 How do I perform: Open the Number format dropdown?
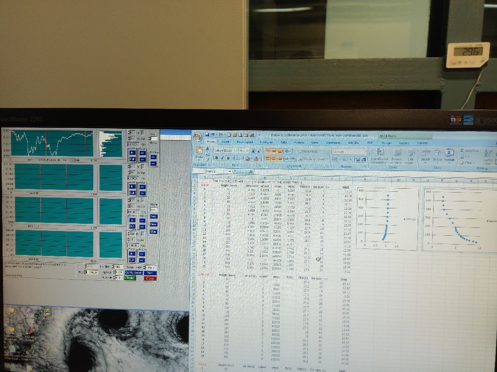(x=364, y=151)
